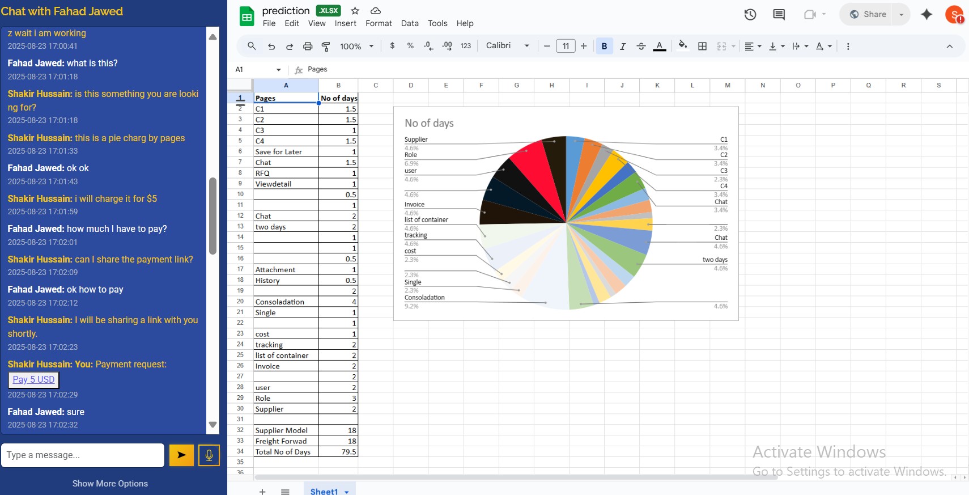Toggle strikethrough formatting
This screenshot has width=969, height=495.
tap(641, 46)
